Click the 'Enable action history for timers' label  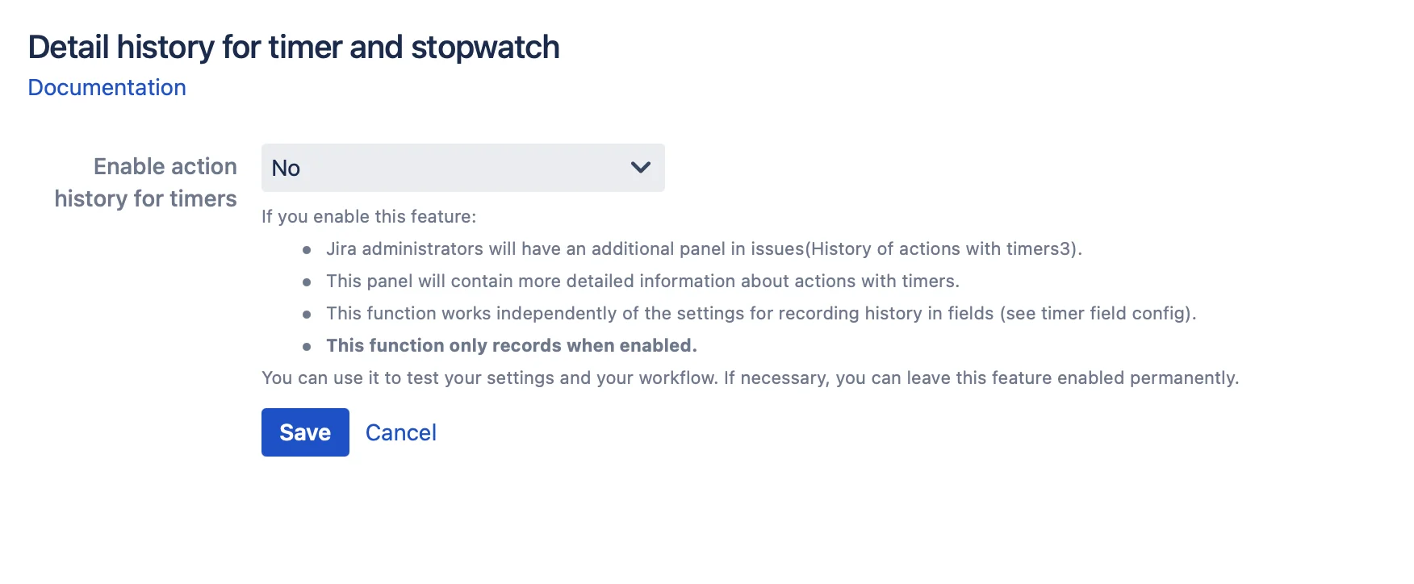coord(145,182)
